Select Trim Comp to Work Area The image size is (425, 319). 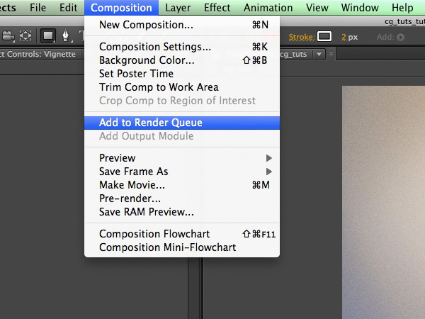click(x=182, y=87)
